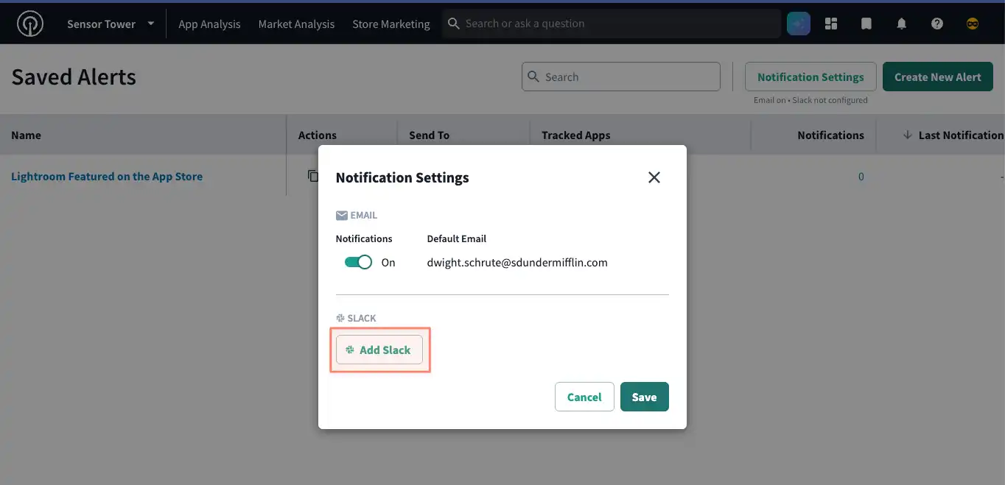Image resolution: width=1005 pixels, height=485 pixels.
Task: Click the Notification Settings button
Action: click(810, 77)
